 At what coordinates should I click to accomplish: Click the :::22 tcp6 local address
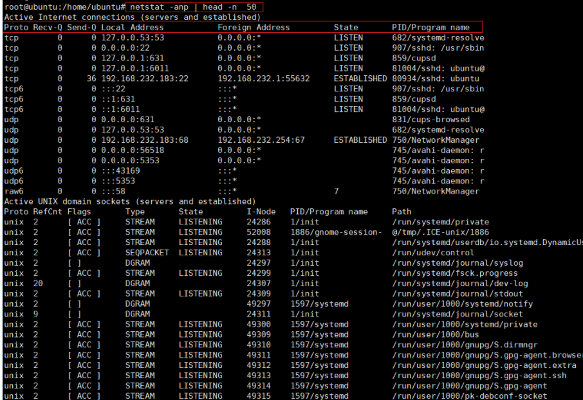(113, 89)
